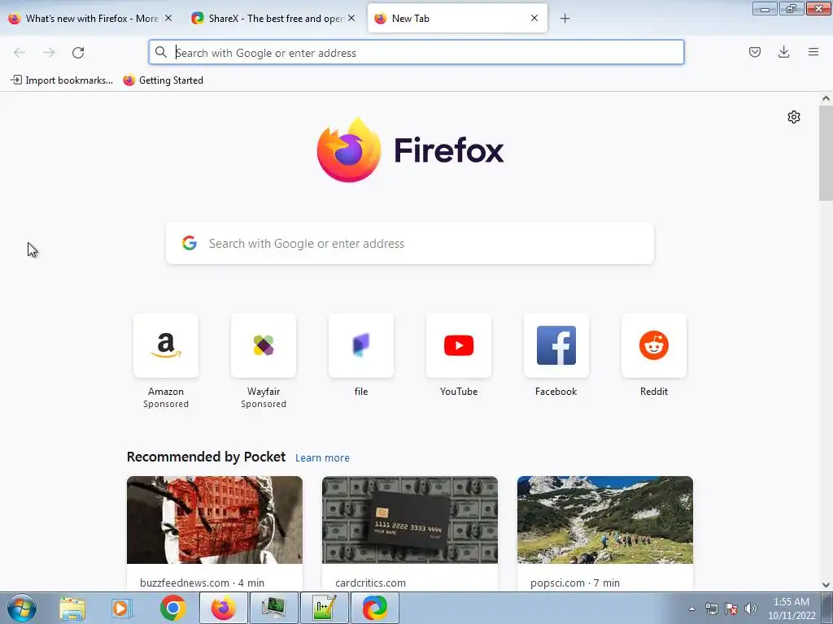The image size is (833, 624).
Task: Close the New Tab tab
Action: coord(534,18)
